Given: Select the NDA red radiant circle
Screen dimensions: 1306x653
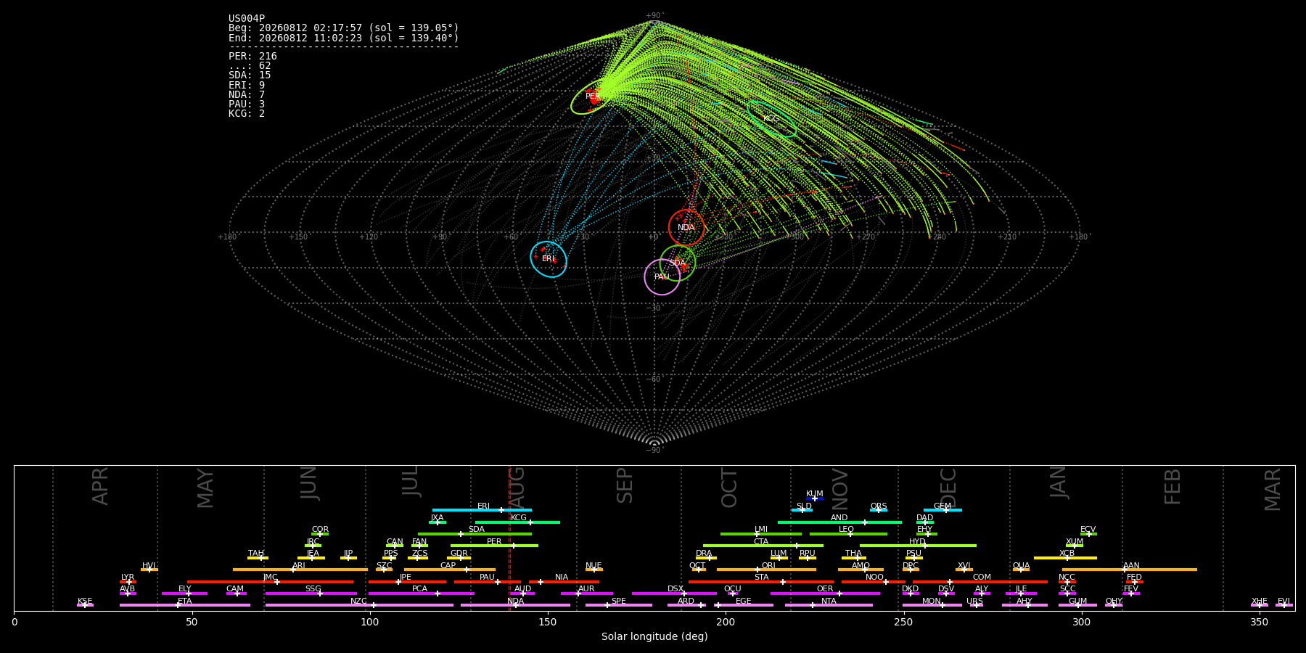Looking at the screenshot, I should [x=686, y=228].
